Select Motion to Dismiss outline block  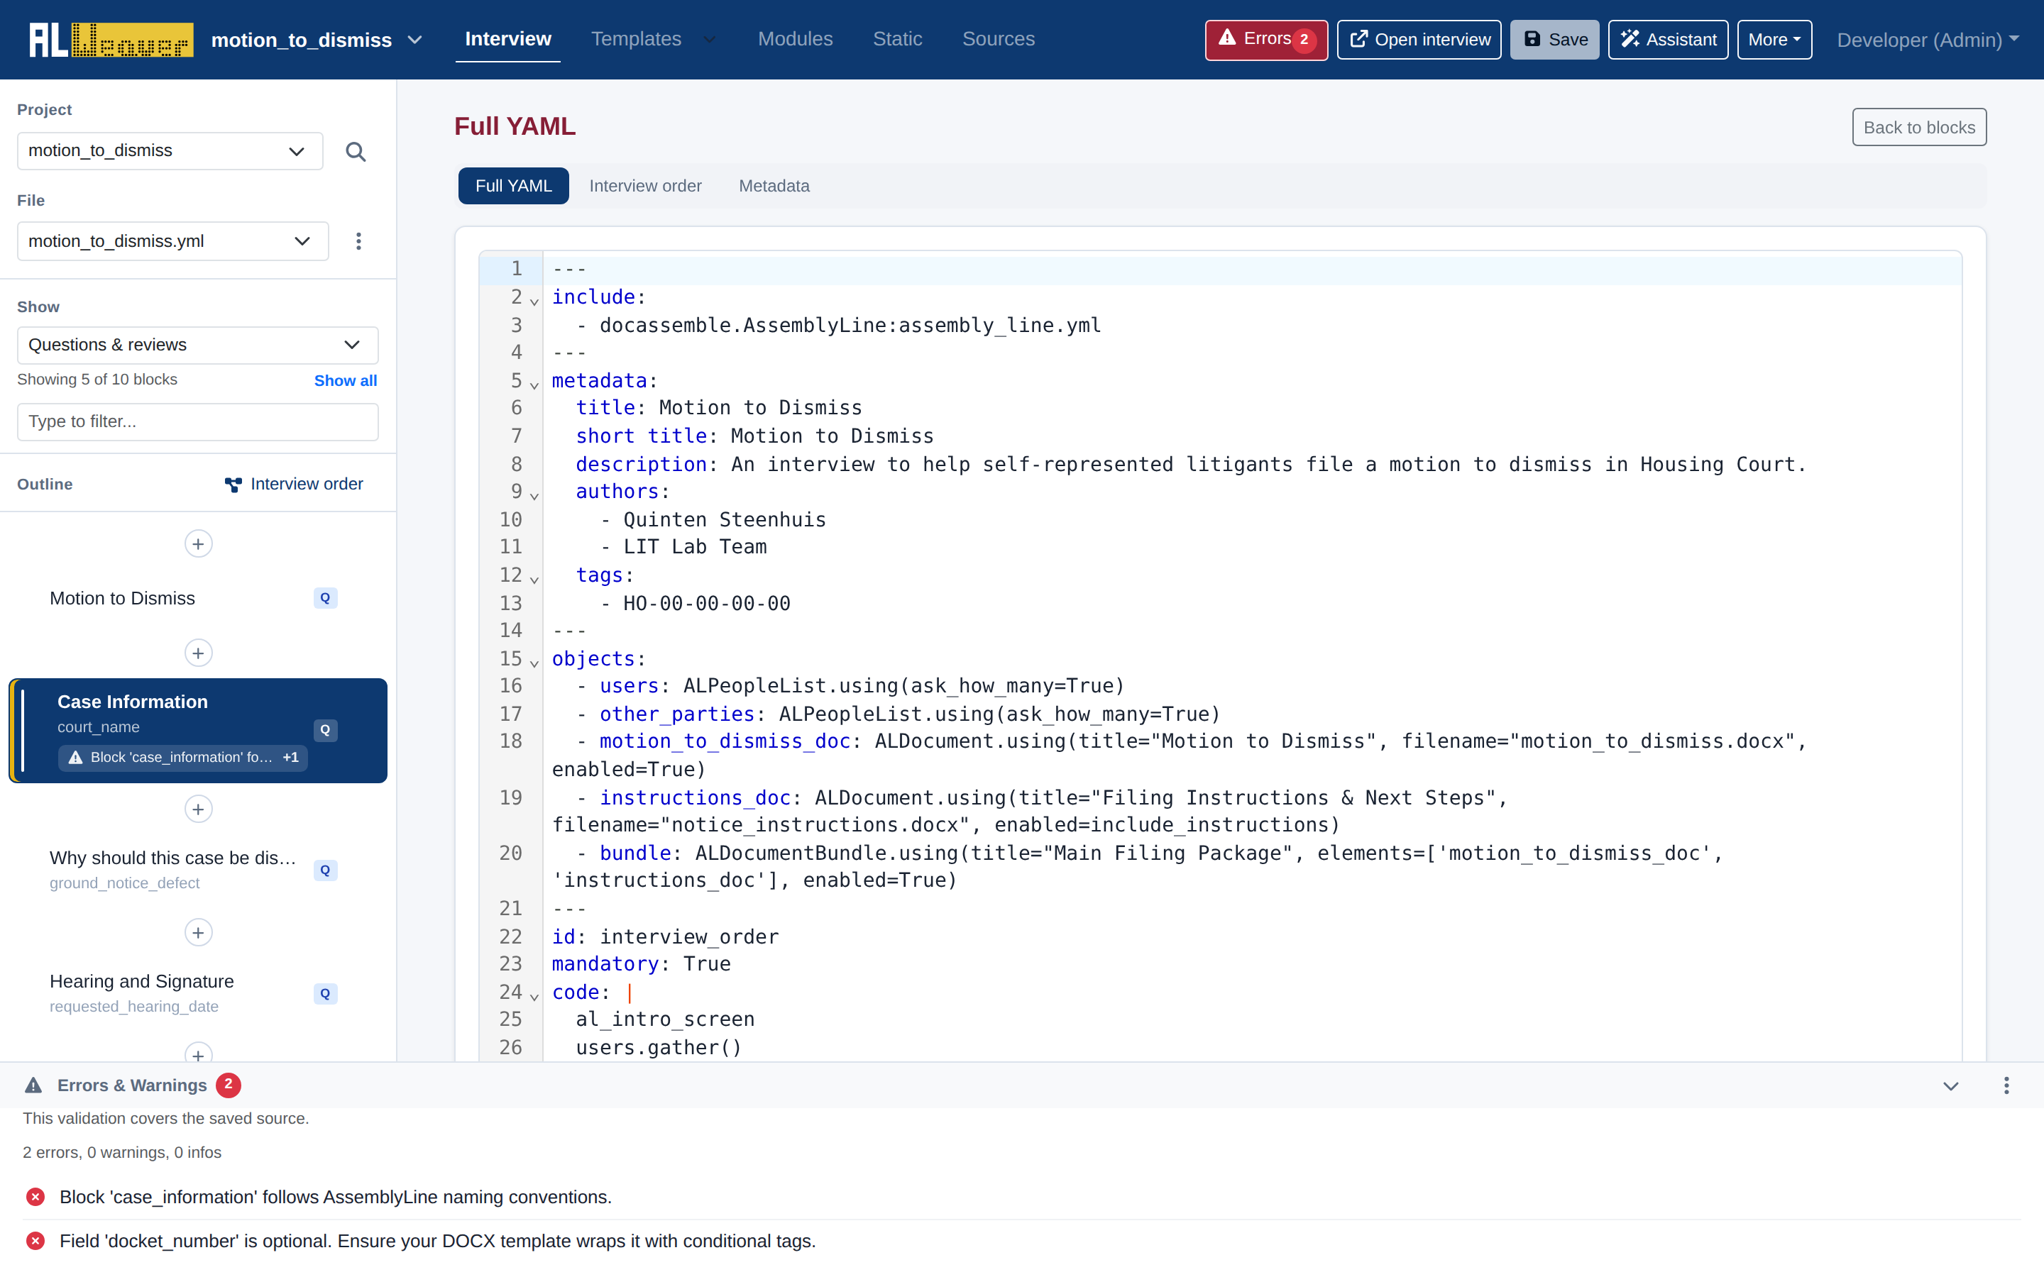tap(197, 598)
